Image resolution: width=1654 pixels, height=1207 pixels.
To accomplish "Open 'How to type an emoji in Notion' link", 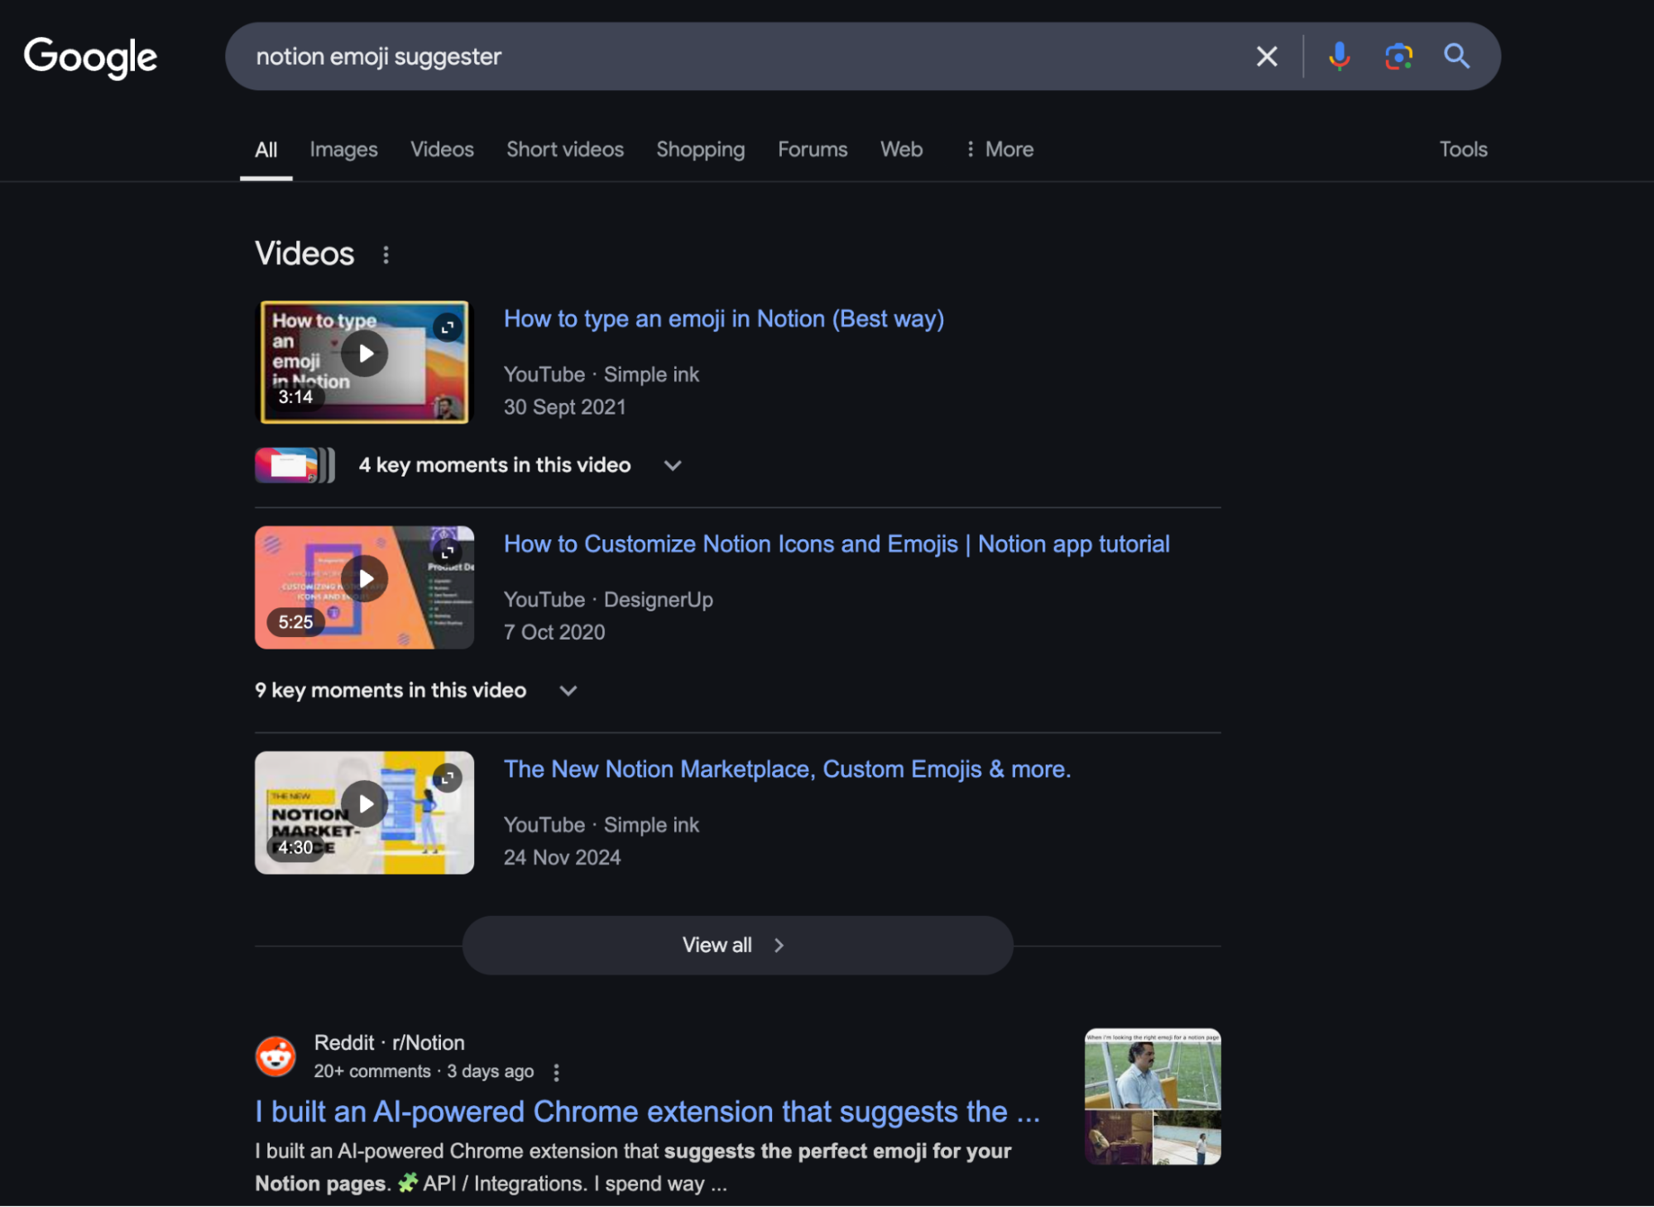I will pyautogui.click(x=724, y=319).
